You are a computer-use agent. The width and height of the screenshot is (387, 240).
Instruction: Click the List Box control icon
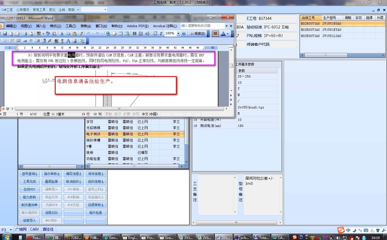(37, 41)
